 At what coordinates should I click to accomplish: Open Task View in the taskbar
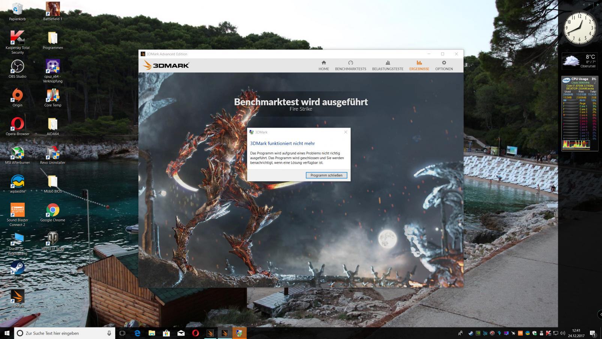[122, 333]
